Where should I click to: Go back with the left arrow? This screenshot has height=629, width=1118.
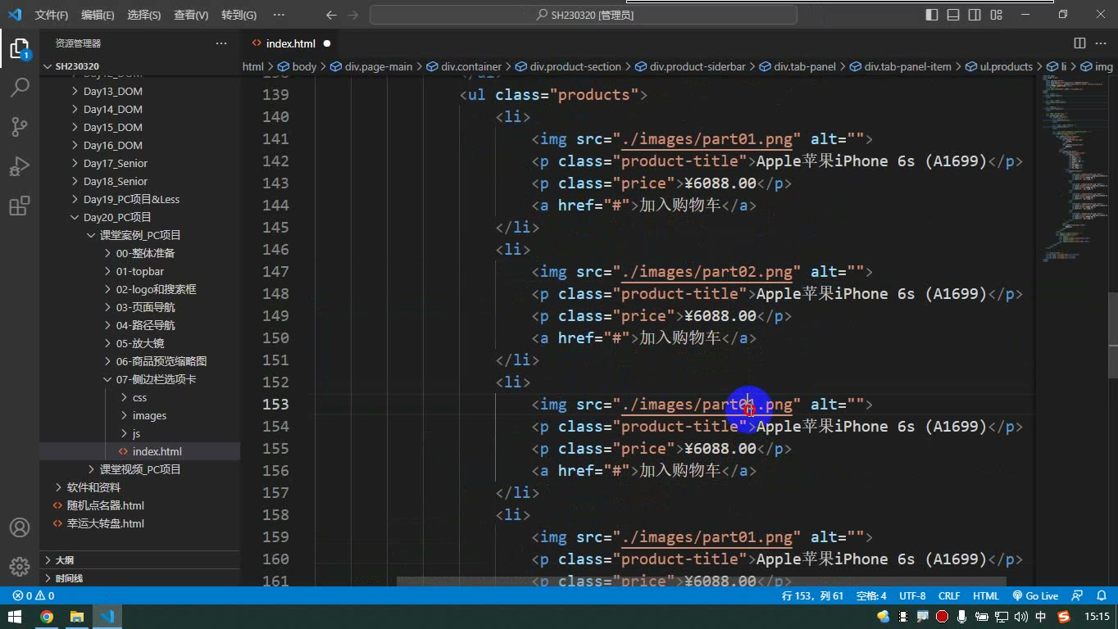click(x=331, y=15)
